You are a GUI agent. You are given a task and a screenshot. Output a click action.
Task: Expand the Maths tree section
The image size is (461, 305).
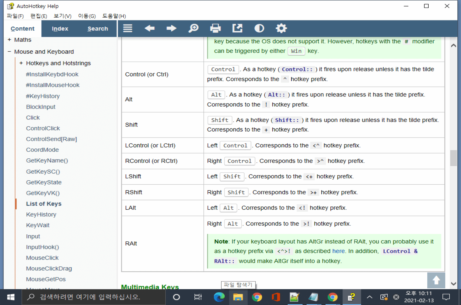tap(9, 40)
